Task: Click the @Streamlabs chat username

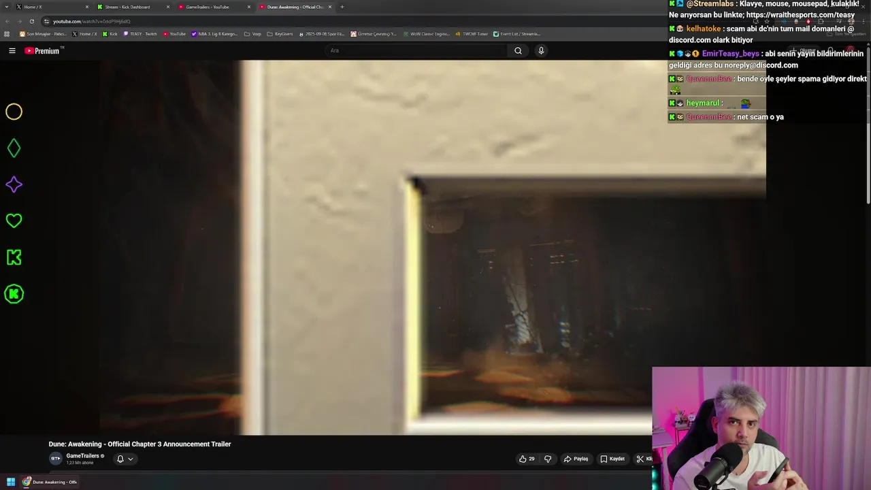Action: tap(710, 3)
